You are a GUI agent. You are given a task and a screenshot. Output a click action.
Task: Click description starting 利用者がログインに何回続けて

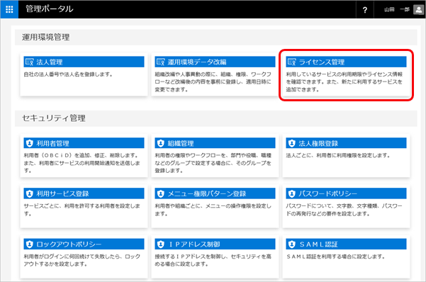point(82,260)
